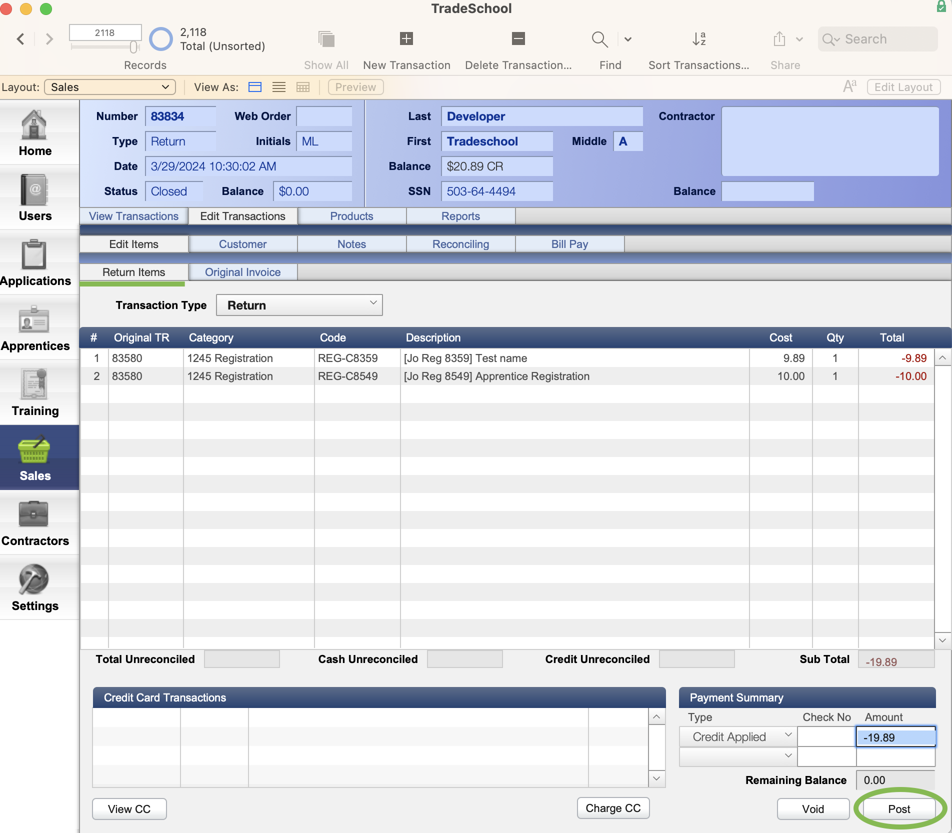Click the payment Amount field -19.89

[895, 737]
